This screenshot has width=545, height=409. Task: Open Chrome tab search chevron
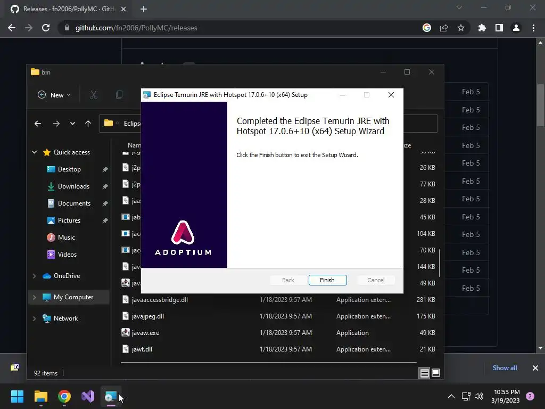[x=459, y=7]
